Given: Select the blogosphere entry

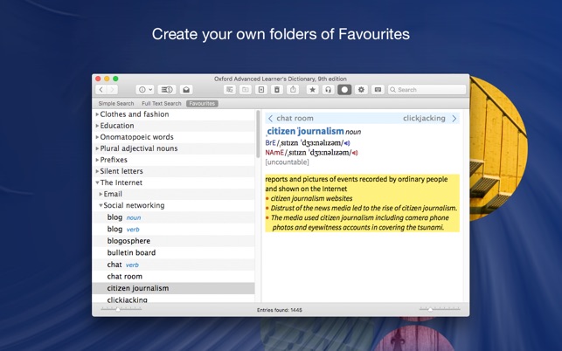Looking at the screenshot, I should pos(173,241).
